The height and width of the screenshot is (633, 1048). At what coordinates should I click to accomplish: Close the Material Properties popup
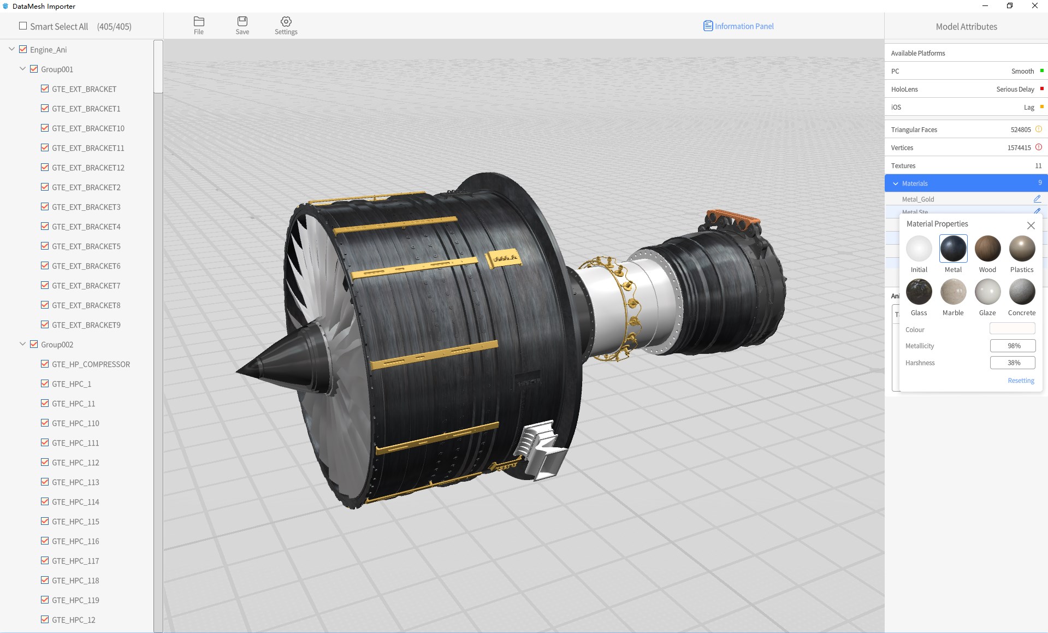point(1031,225)
